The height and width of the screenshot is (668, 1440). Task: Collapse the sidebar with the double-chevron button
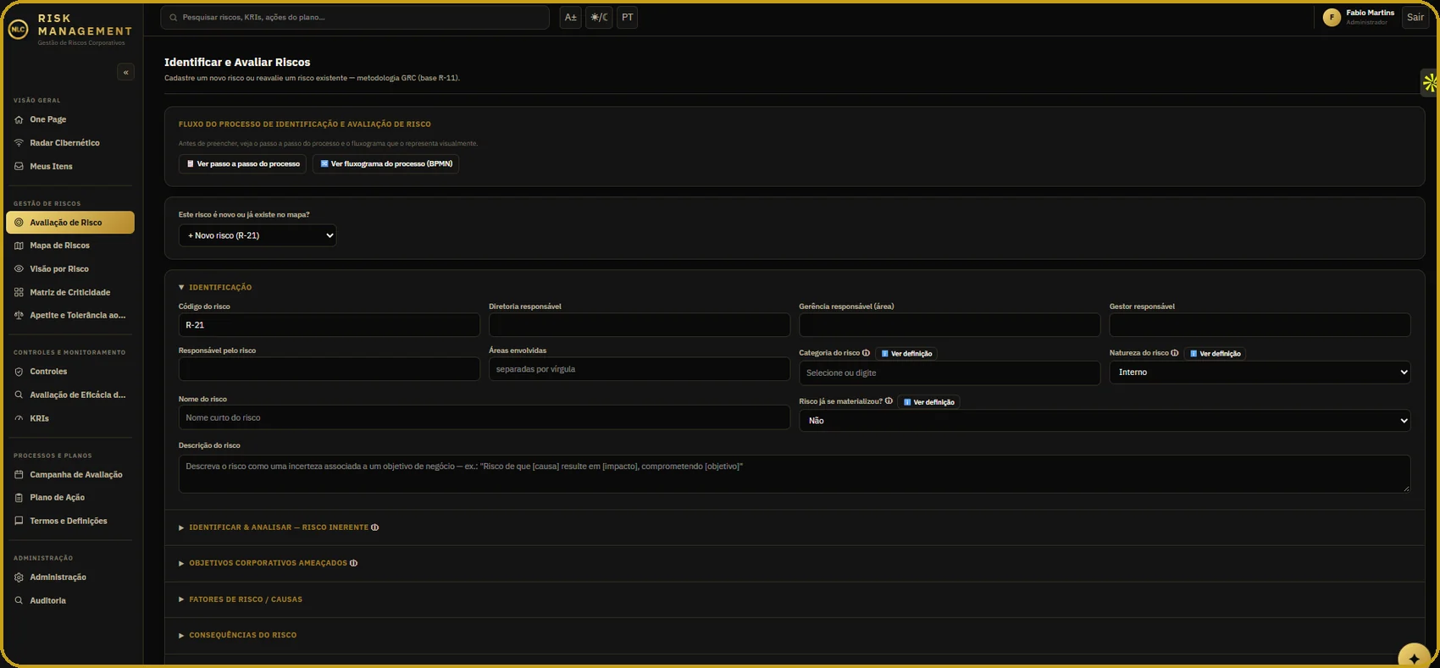tap(125, 72)
